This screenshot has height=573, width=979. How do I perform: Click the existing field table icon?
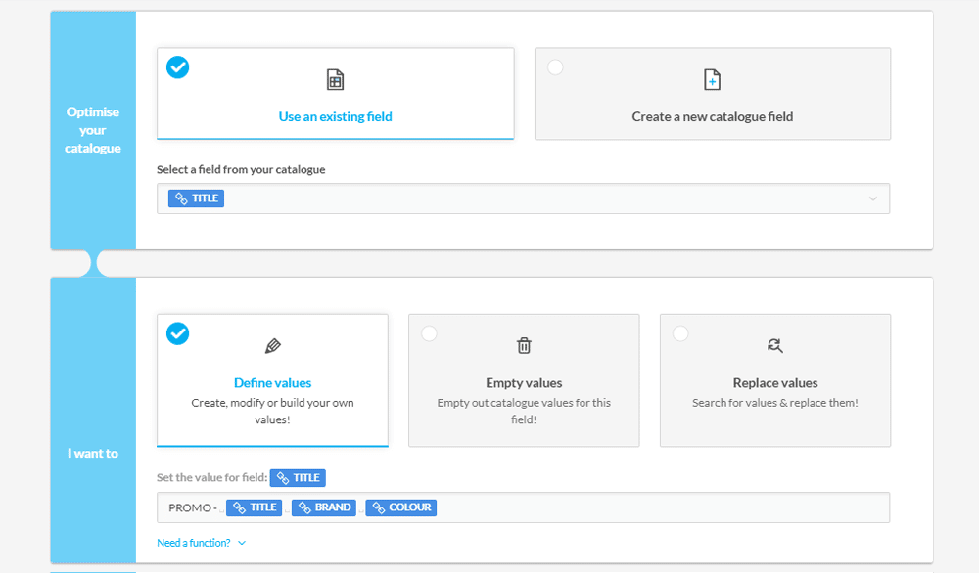pos(335,80)
